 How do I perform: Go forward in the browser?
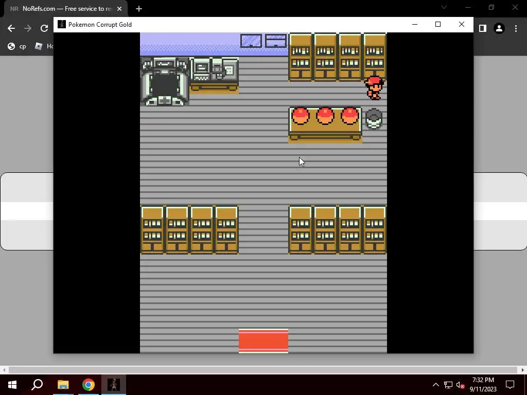28,28
